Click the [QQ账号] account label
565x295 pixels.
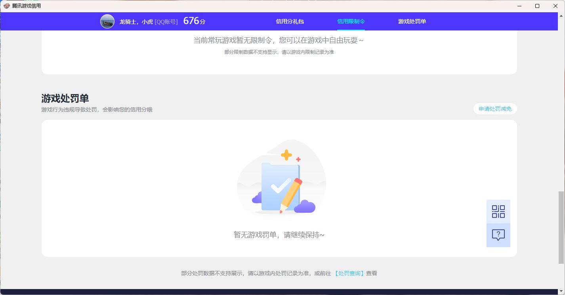(166, 22)
